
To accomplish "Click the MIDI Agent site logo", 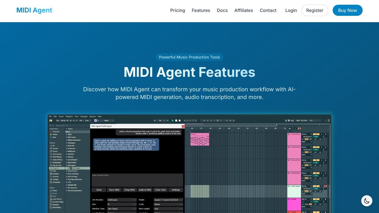I will (34, 10).
